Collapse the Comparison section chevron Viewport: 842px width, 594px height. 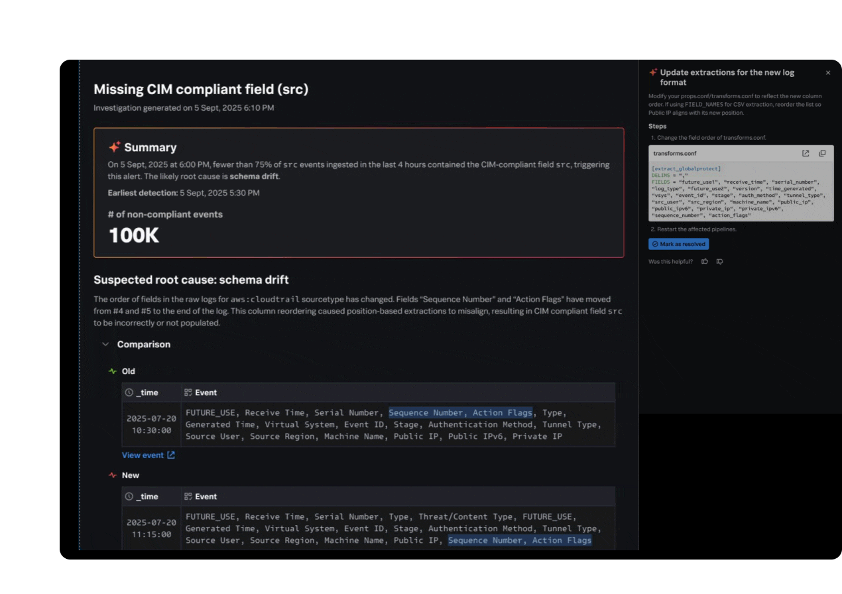click(105, 344)
